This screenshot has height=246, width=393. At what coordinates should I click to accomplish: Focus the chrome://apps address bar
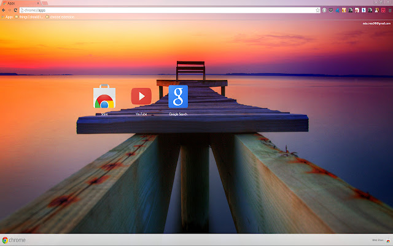pyautogui.click(x=169, y=10)
